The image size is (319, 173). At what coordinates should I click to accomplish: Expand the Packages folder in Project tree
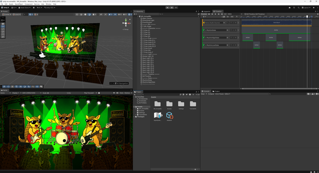(x=134, y=117)
